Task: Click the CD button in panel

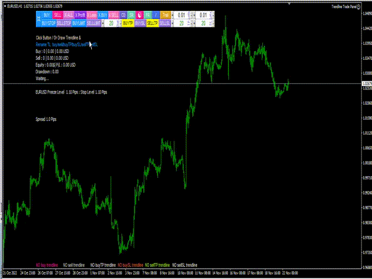Action: pos(123,15)
